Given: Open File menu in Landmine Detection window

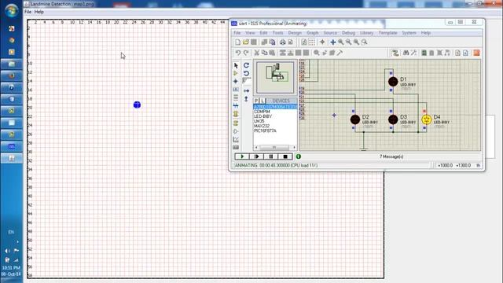Looking at the screenshot, I should tap(28, 12).
